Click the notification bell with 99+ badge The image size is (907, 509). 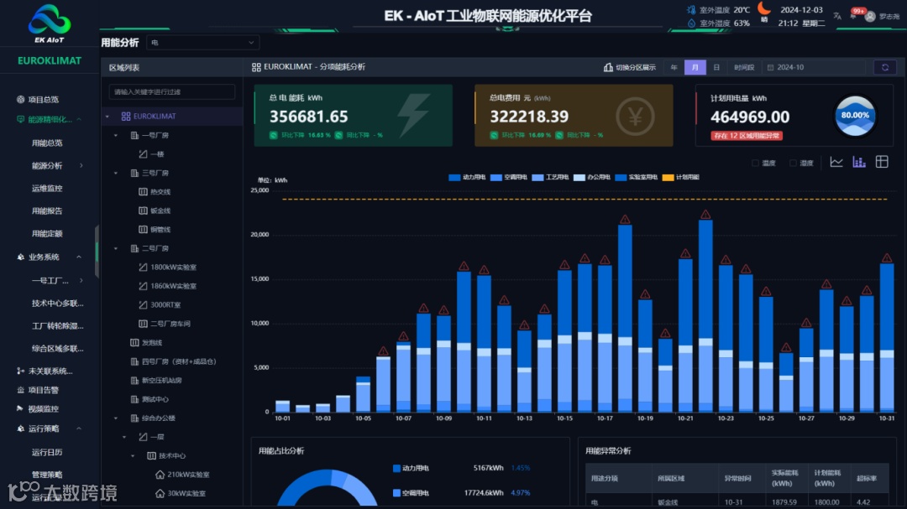point(854,16)
